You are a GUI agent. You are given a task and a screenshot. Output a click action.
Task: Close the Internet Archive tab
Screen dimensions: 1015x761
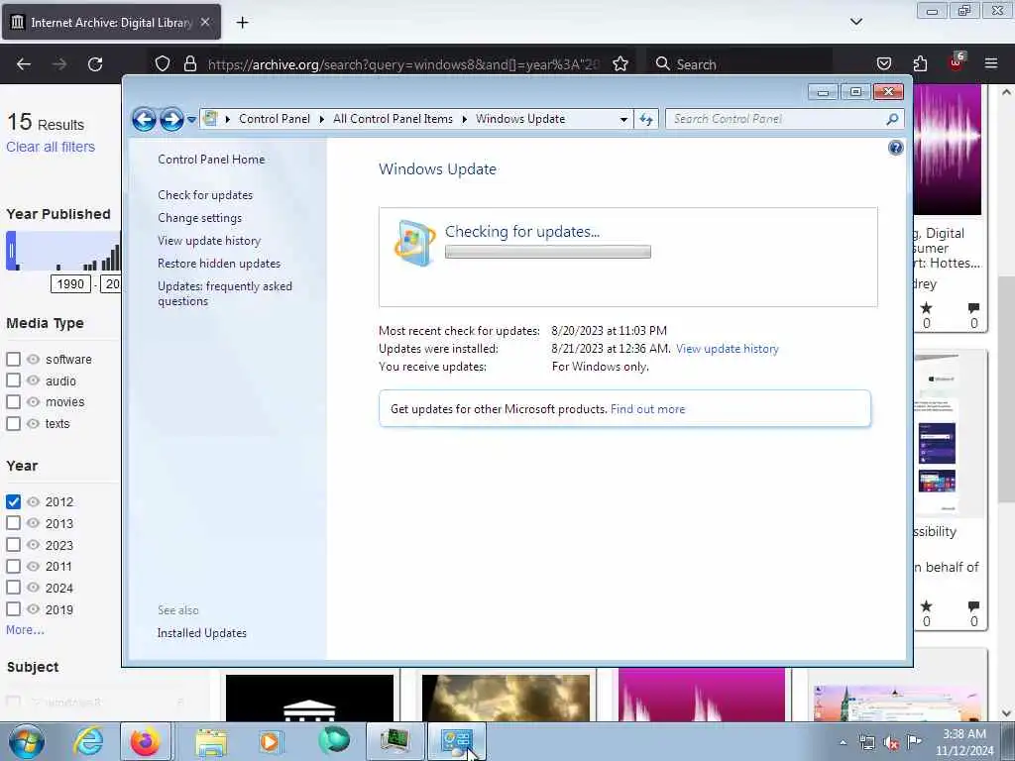pos(205,22)
